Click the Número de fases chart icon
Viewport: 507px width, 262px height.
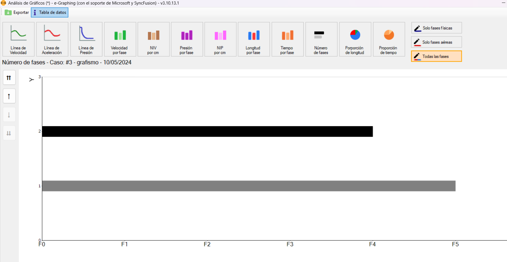pos(321,39)
